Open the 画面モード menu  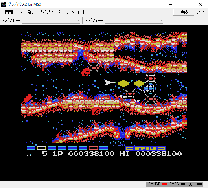(x=13, y=12)
